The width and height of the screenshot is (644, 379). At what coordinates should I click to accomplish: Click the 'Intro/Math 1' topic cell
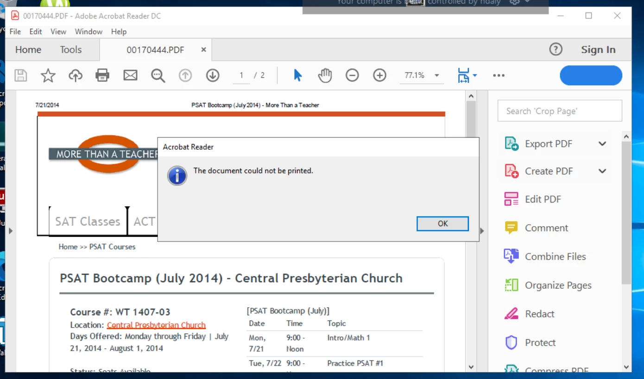click(348, 338)
